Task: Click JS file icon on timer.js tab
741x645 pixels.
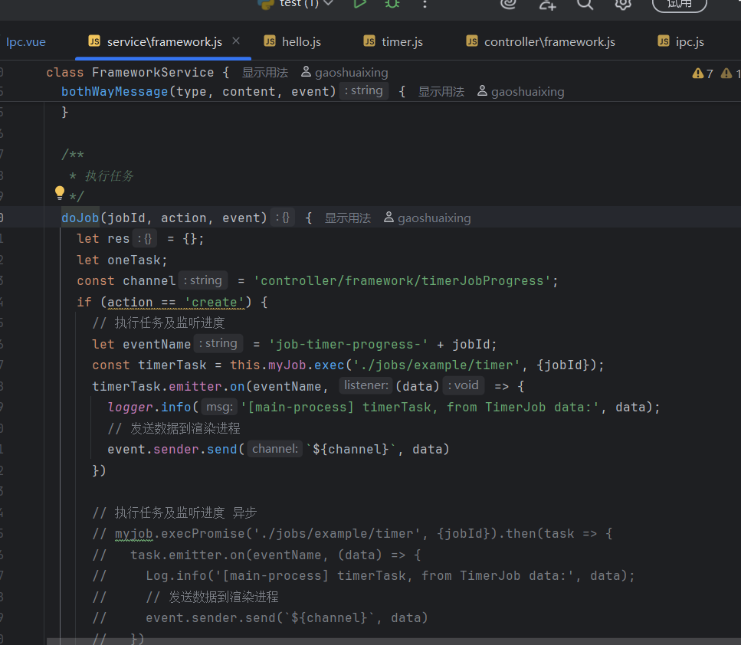Action: (369, 41)
